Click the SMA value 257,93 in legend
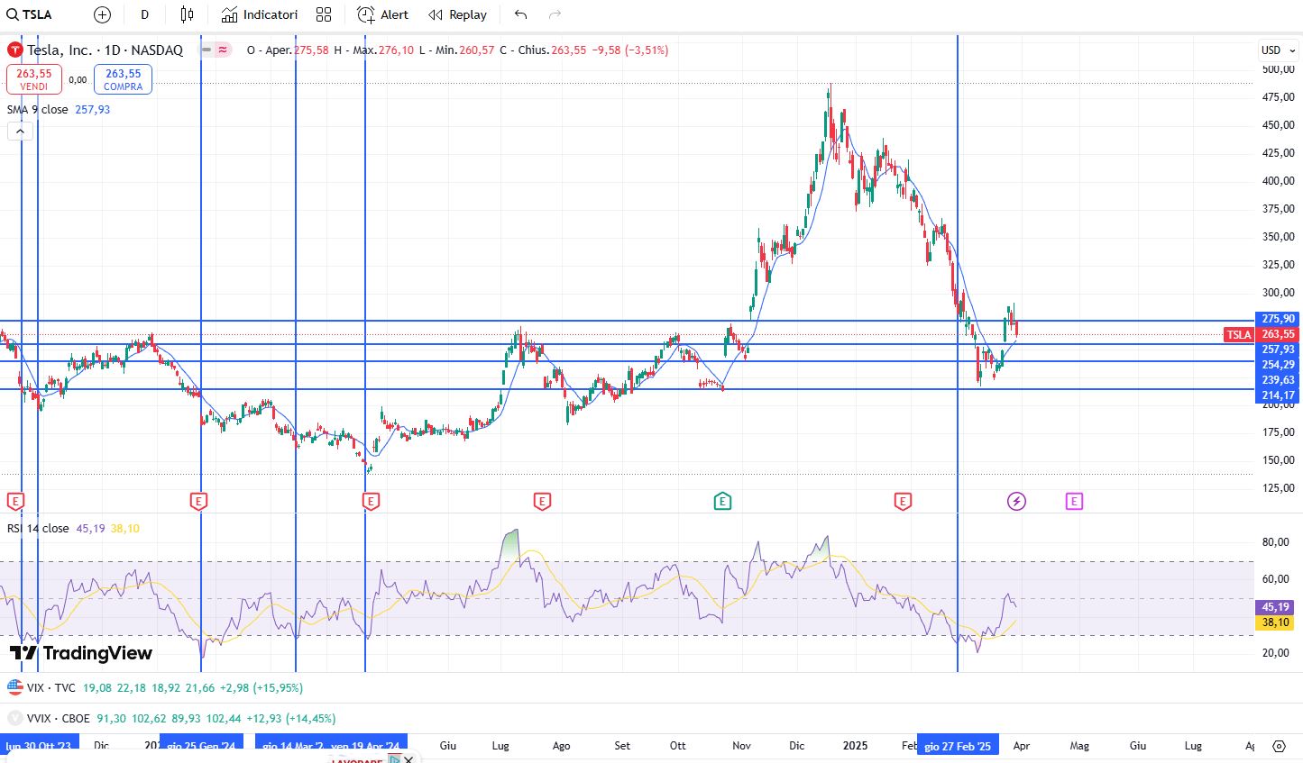 pos(93,109)
